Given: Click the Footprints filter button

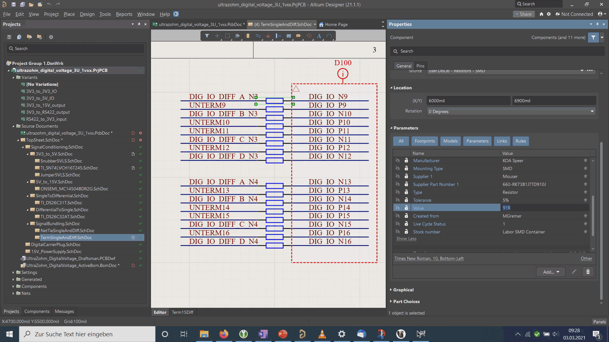Looking at the screenshot, I should [424, 141].
